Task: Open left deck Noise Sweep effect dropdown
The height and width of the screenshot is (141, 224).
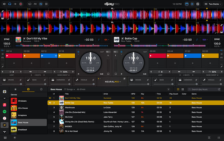Action: point(63,75)
